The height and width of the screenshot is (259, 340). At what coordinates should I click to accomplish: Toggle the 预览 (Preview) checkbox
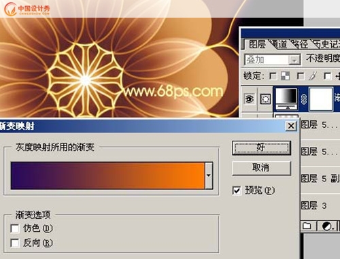[237, 190]
